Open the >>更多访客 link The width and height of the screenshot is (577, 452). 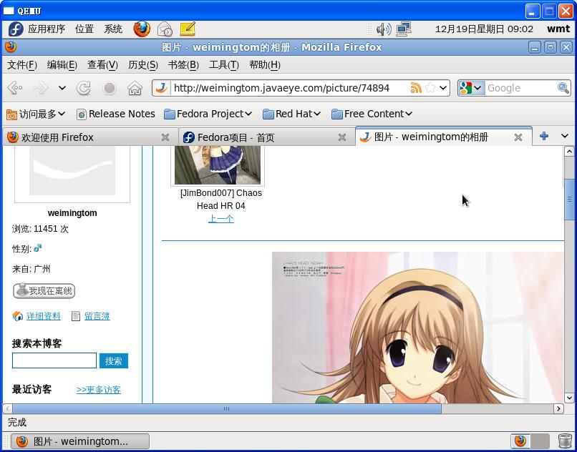[99, 390]
